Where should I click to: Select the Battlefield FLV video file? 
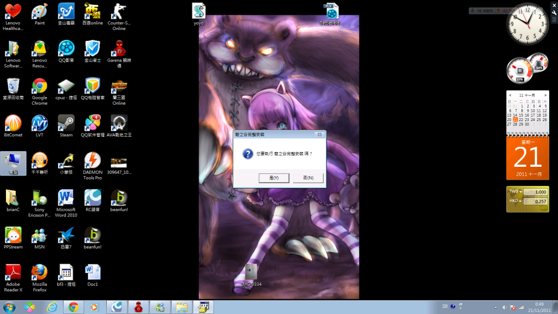coord(331,14)
